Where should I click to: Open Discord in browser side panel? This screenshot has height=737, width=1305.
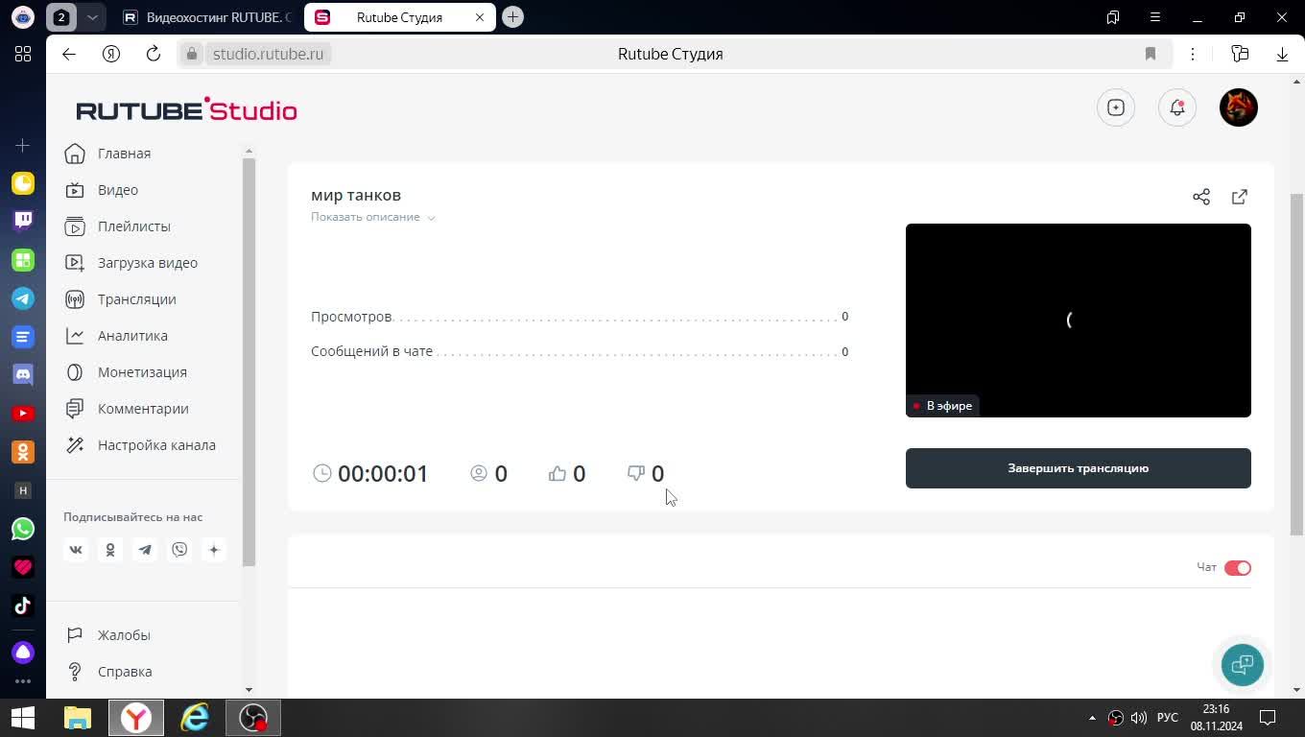coord(23,375)
